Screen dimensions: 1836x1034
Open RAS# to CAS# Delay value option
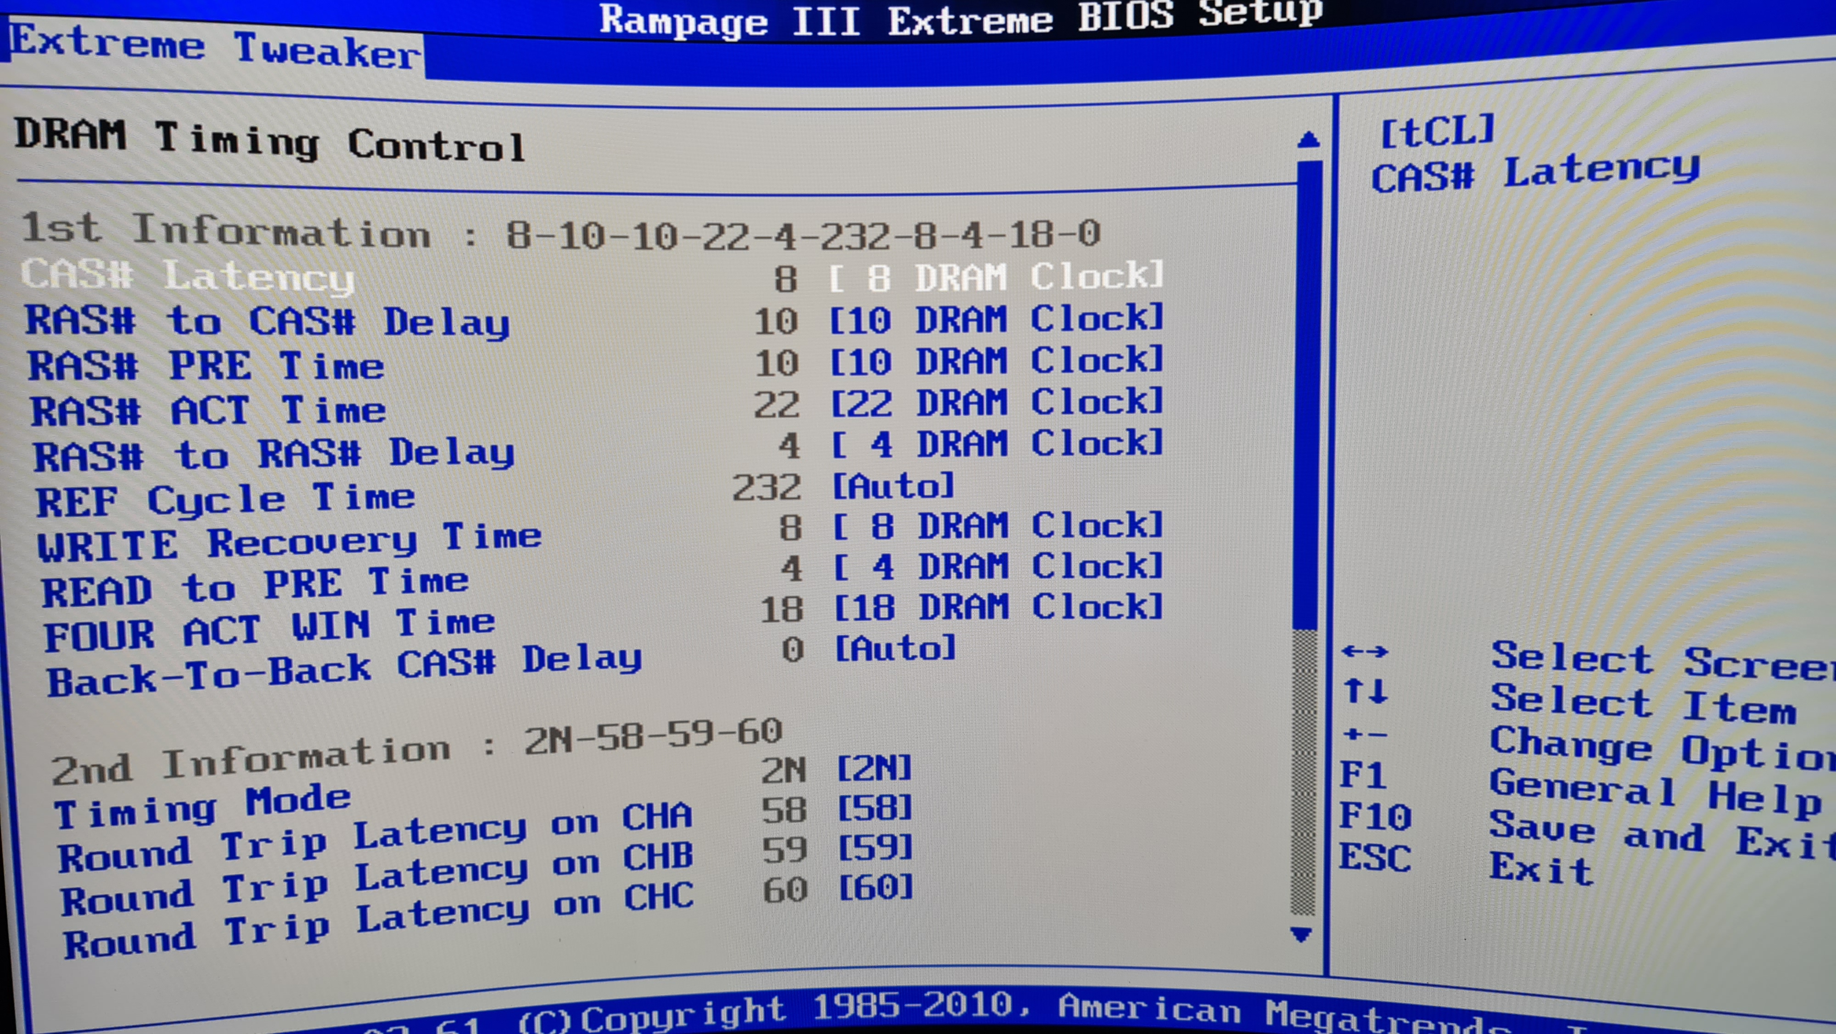coord(996,319)
